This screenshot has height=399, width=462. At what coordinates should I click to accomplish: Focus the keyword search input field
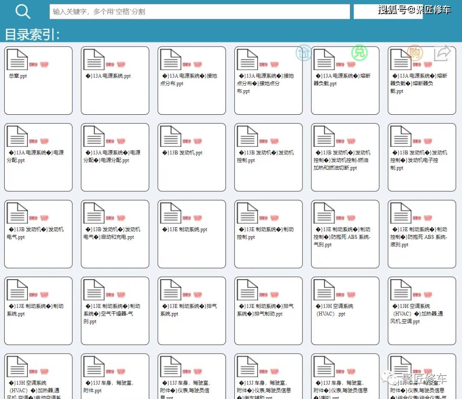click(199, 12)
